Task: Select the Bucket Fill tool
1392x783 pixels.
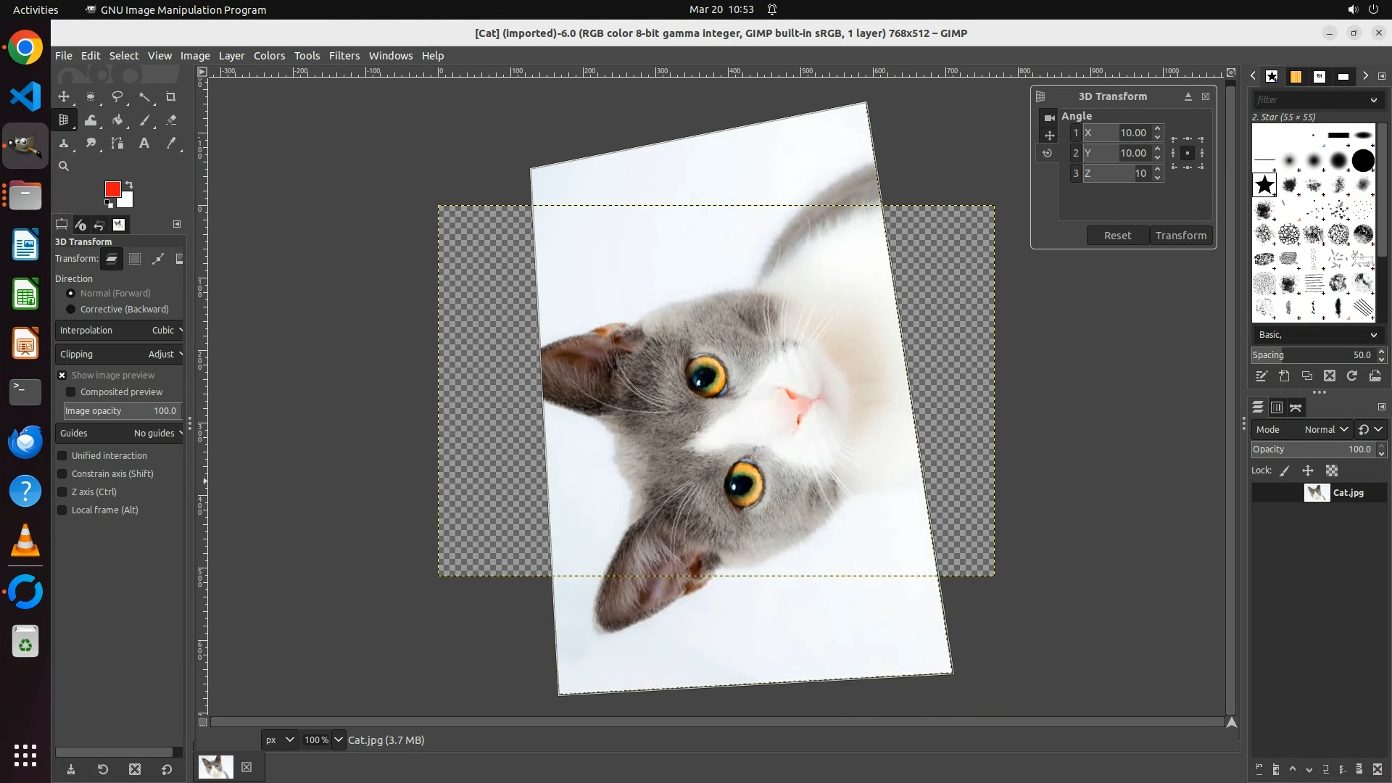Action: [117, 120]
